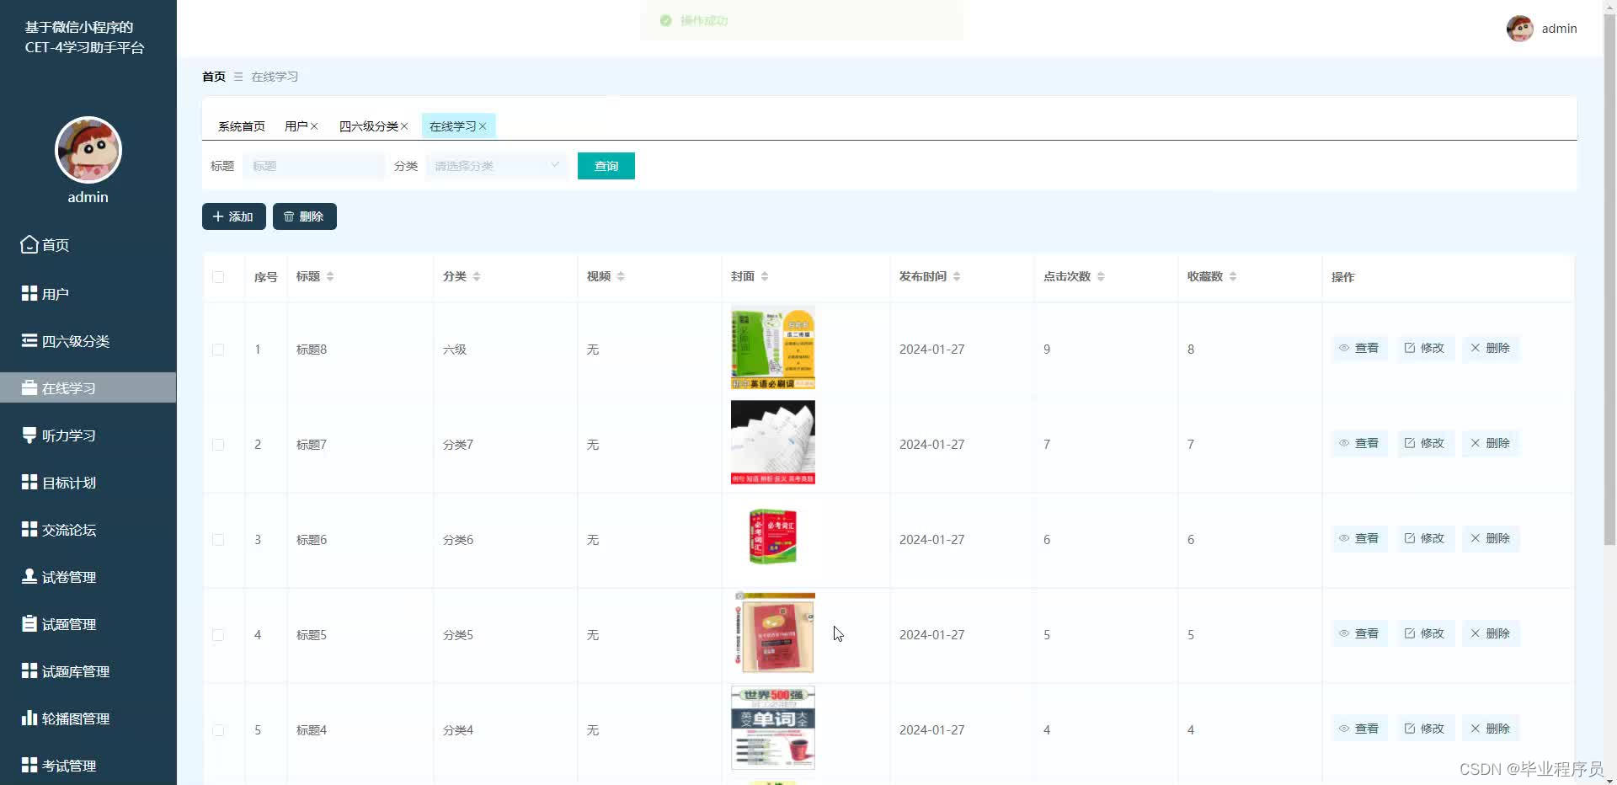Click the 试题管理 clipboard icon
The height and width of the screenshot is (785, 1617).
point(29,623)
